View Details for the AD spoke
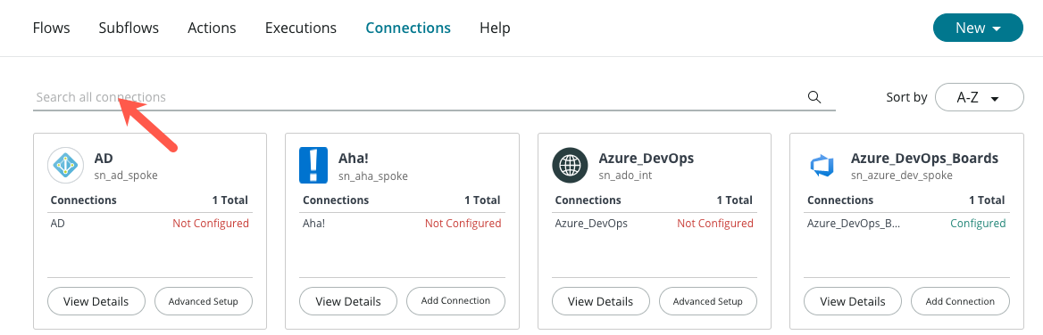1043x335 pixels. click(x=96, y=301)
